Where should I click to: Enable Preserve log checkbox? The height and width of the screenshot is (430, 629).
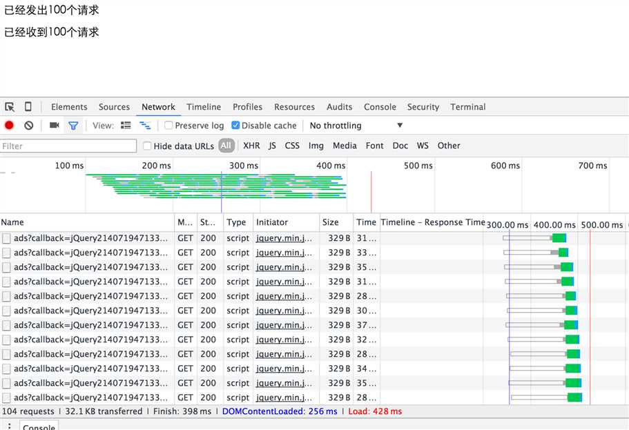[x=169, y=125]
